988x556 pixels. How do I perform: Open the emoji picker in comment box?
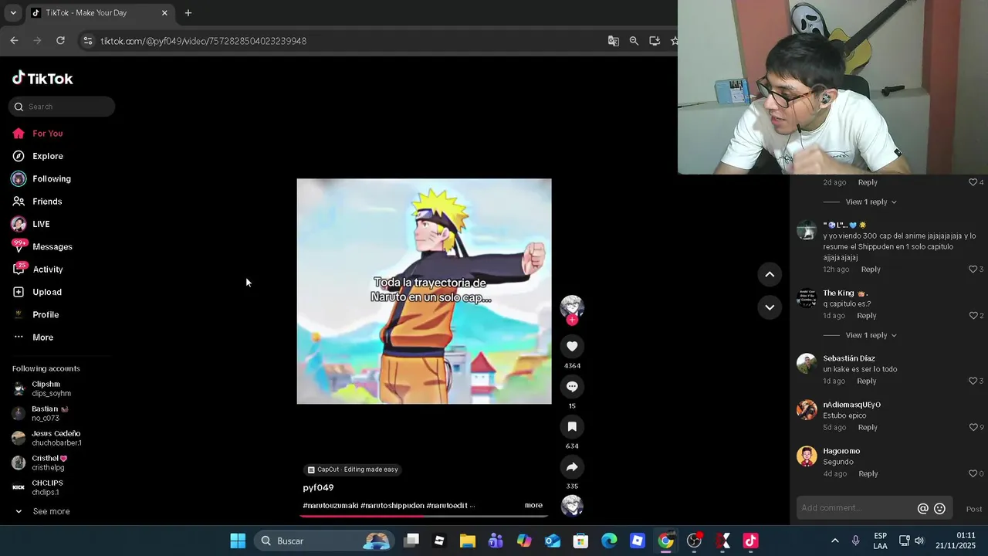[939, 509]
